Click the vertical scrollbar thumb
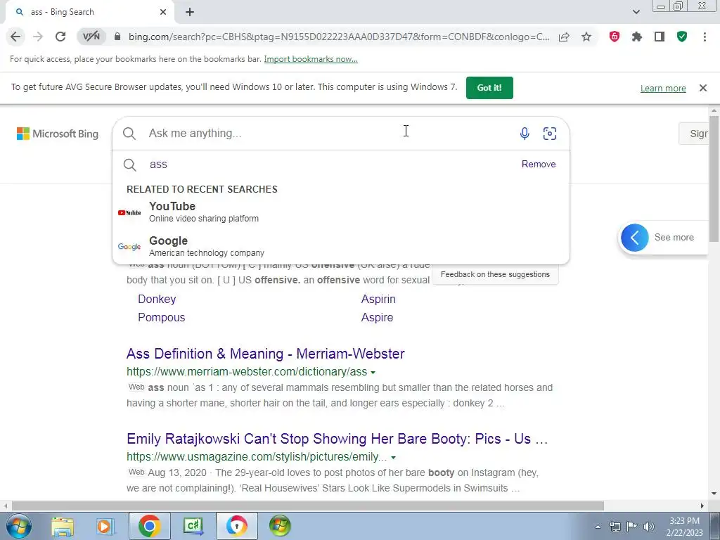Screen dimensions: 720x540 pyautogui.click(x=714, y=179)
